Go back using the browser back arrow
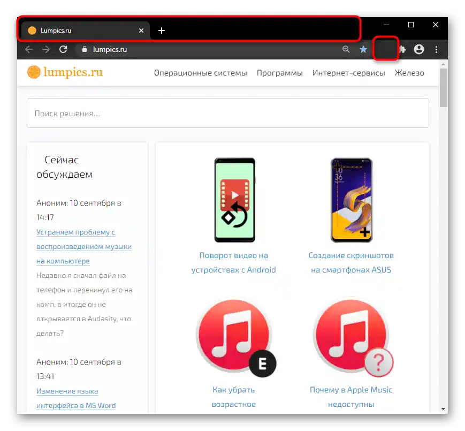 pyautogui.click(x=29, y=49)
